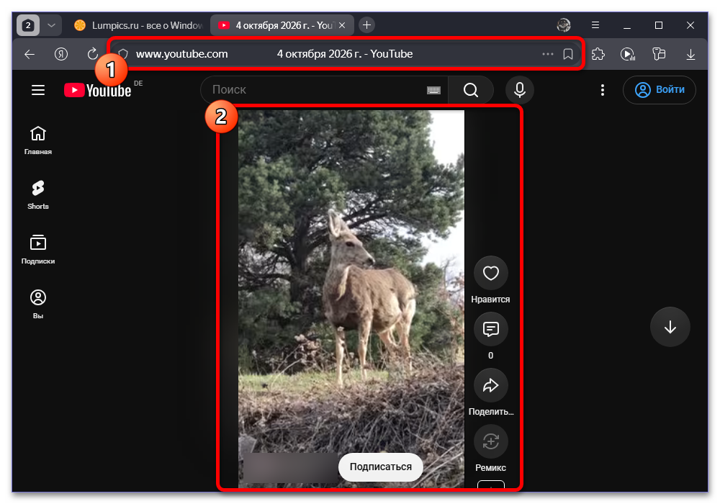Open the comments of the short
Screen dimensions: 720x504
[490, 329]
